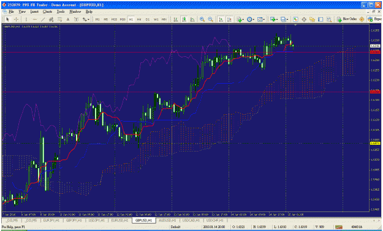Switch to the USDJPY,H1 chart tab

coord(96,220)
